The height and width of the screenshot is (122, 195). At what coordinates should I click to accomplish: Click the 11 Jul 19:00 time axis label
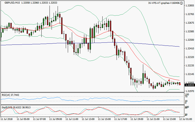tap(137, 119)
